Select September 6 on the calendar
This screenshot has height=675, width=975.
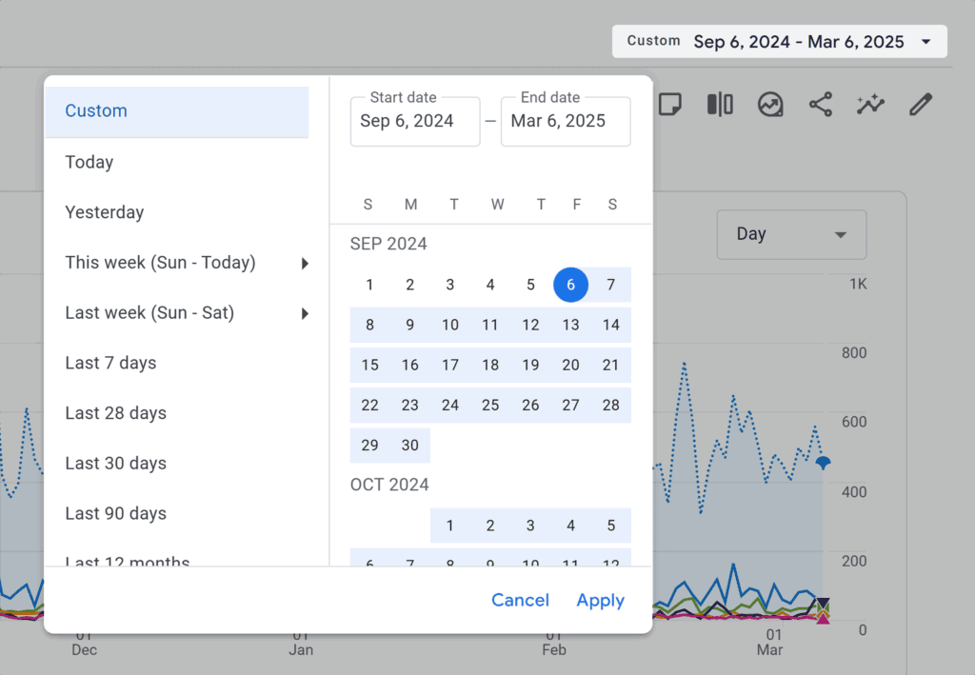tap(570, 285)
